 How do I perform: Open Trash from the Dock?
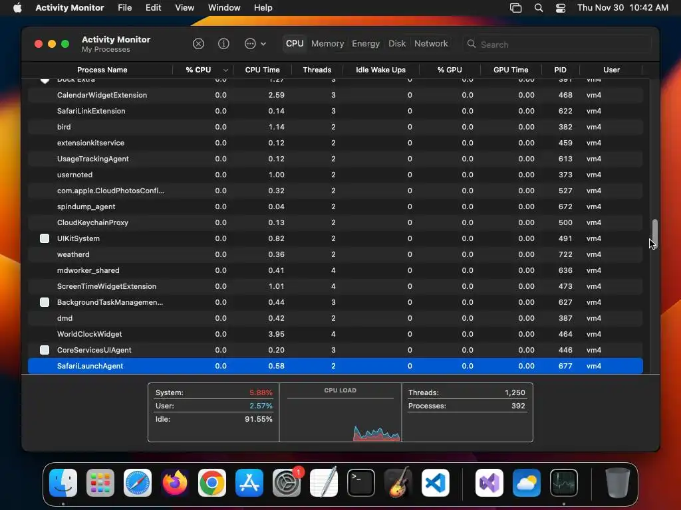point(618,483)
